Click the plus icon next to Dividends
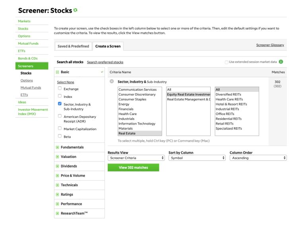 pos(58,166)
